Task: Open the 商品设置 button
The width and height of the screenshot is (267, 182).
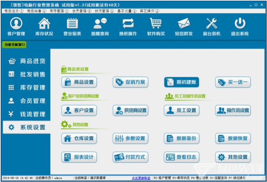Action: [x=79, y=82]
